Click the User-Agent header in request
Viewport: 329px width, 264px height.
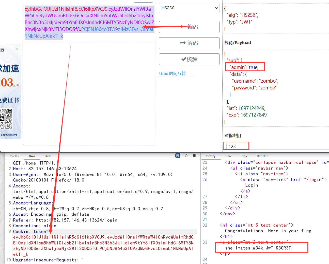[93, 177]
